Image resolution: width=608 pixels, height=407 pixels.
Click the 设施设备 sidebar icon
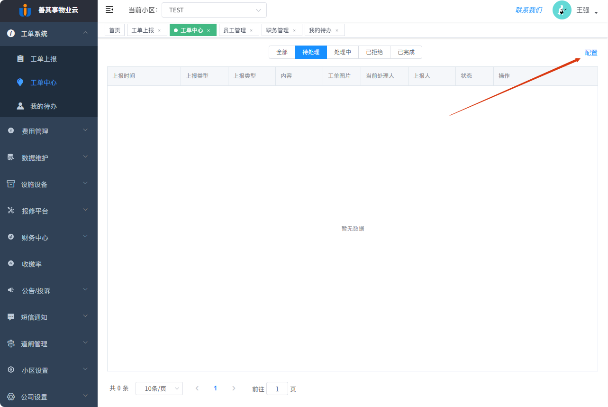[10, 183]
